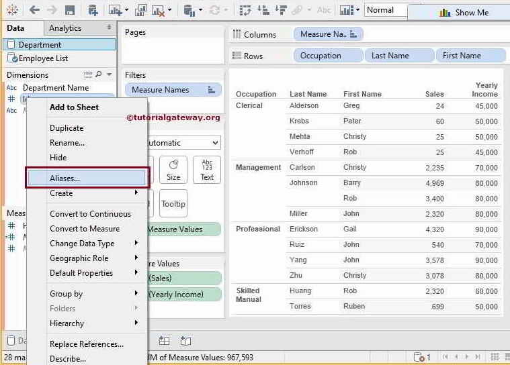Image resolution: width=510 pixels, height=365 pixels.
Task: Click the Sort descending toolbar icon
Action: [x=281, y=10]
